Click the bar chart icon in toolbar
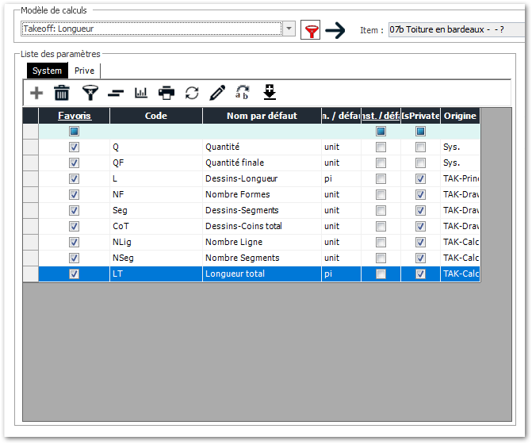The width and height of the screenshot is (532, 444). (x=141, y=93)
